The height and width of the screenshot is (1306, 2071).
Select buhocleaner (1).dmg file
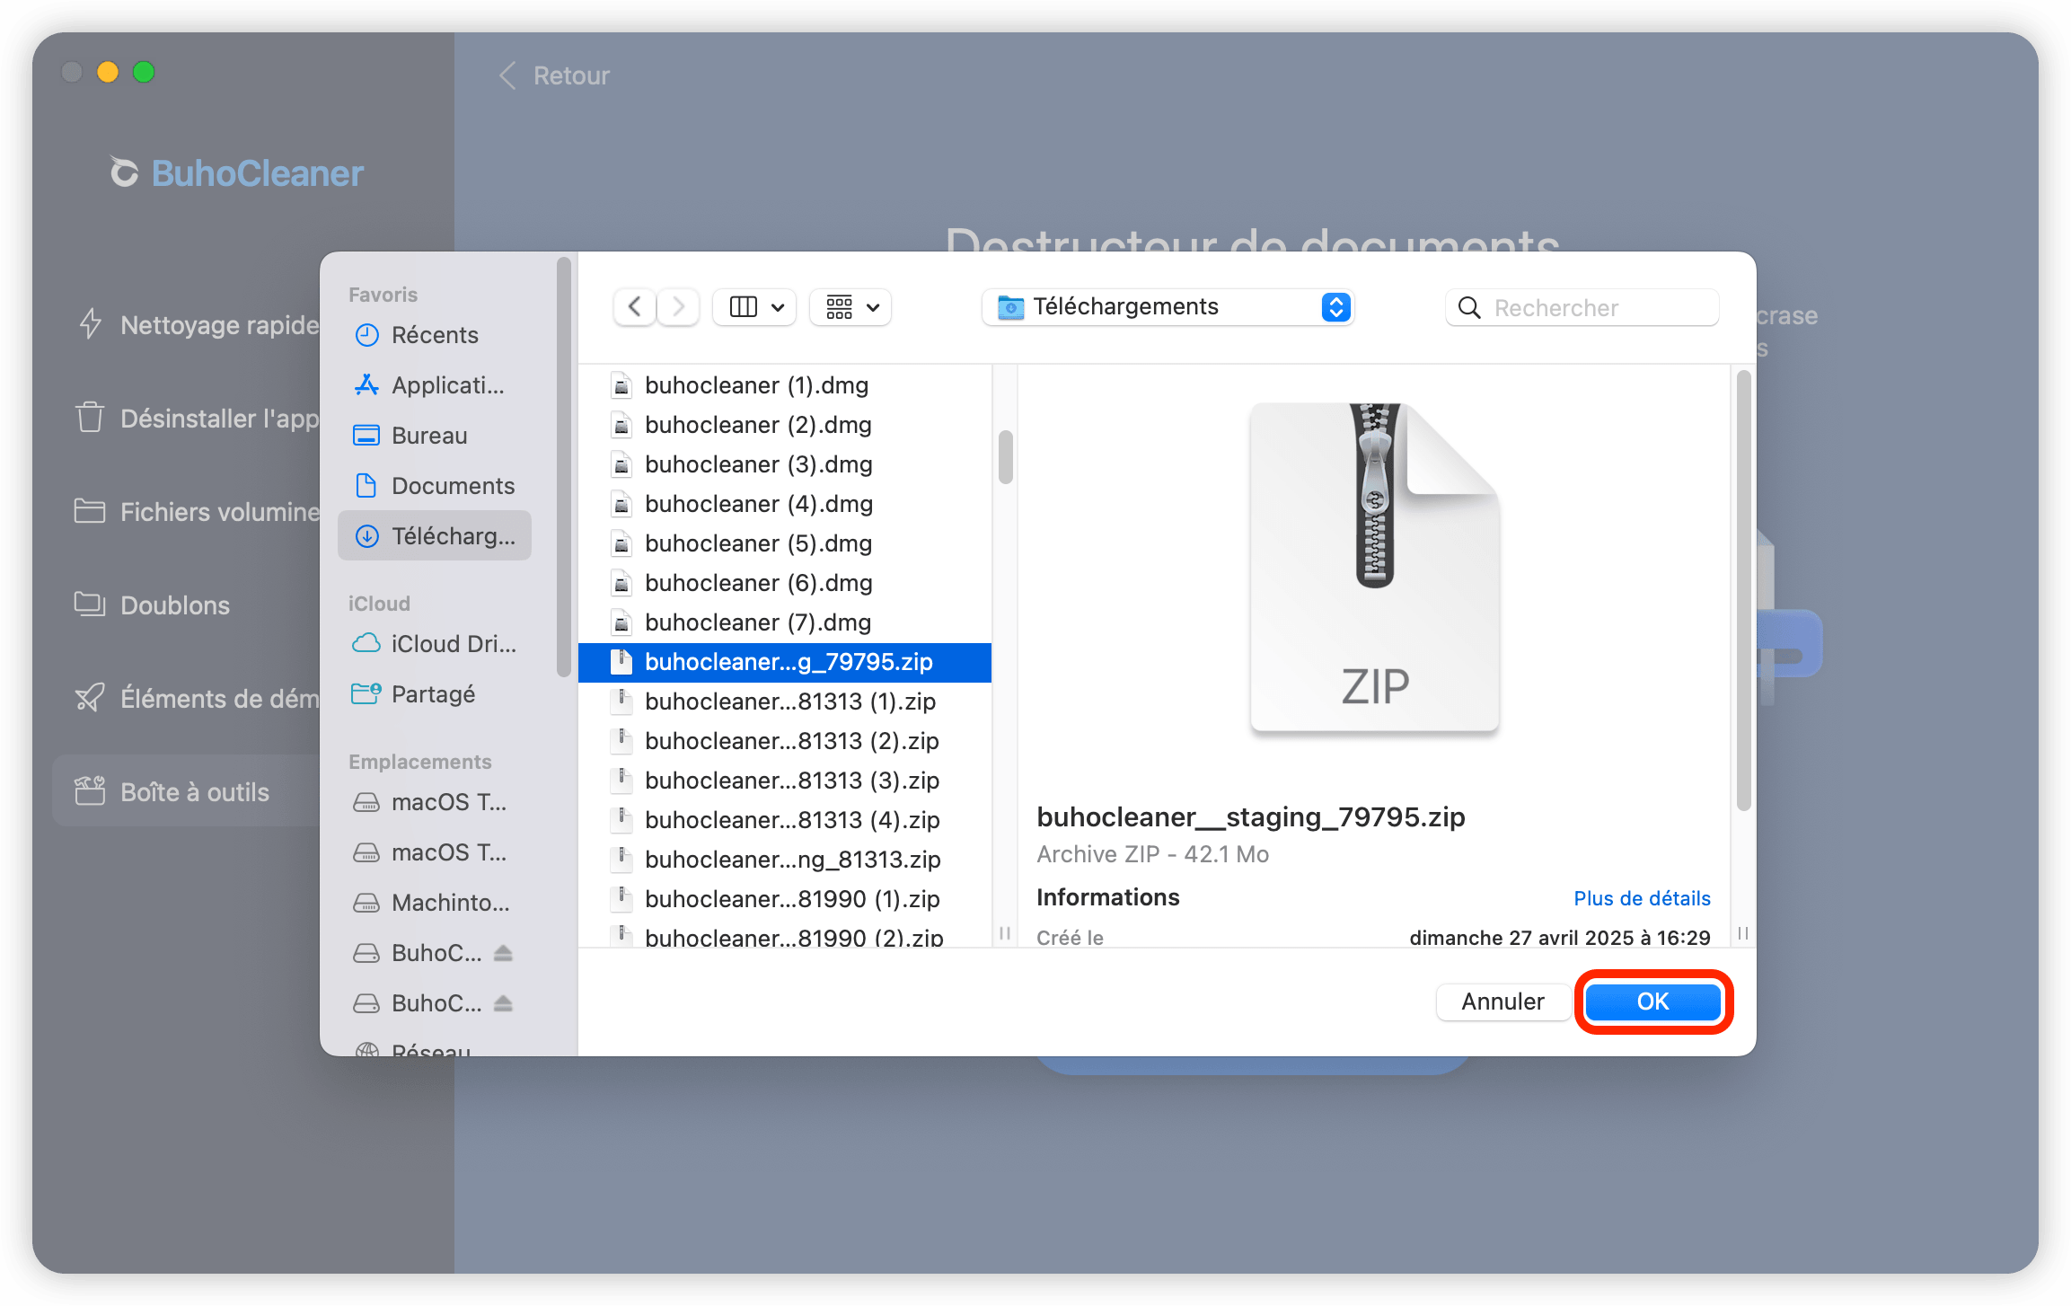(x=785, y=385)
